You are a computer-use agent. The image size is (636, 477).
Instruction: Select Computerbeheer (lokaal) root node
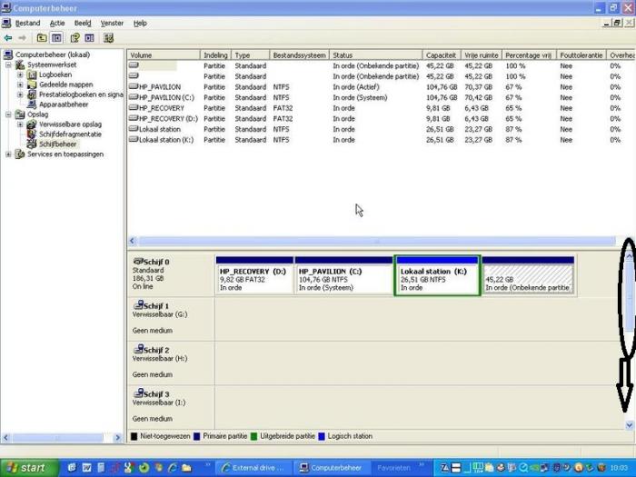53,55
